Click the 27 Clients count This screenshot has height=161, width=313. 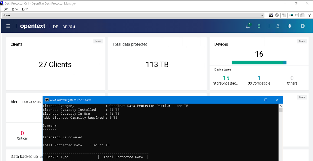[55, 65]
